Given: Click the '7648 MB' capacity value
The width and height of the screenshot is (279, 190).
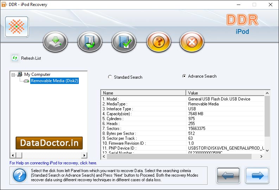Looking at the screenshot, I should coord(196,114).
